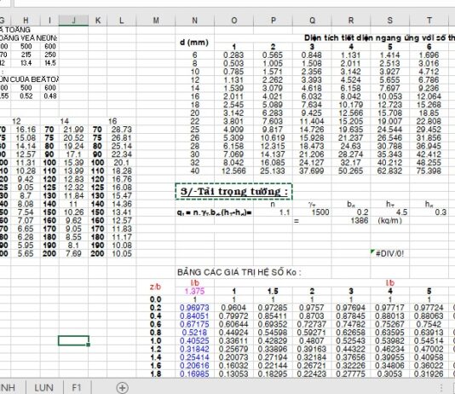This screenshot has height=394, width=455.
Task: Select cell value 14.5
Action: tap(50, 63)
